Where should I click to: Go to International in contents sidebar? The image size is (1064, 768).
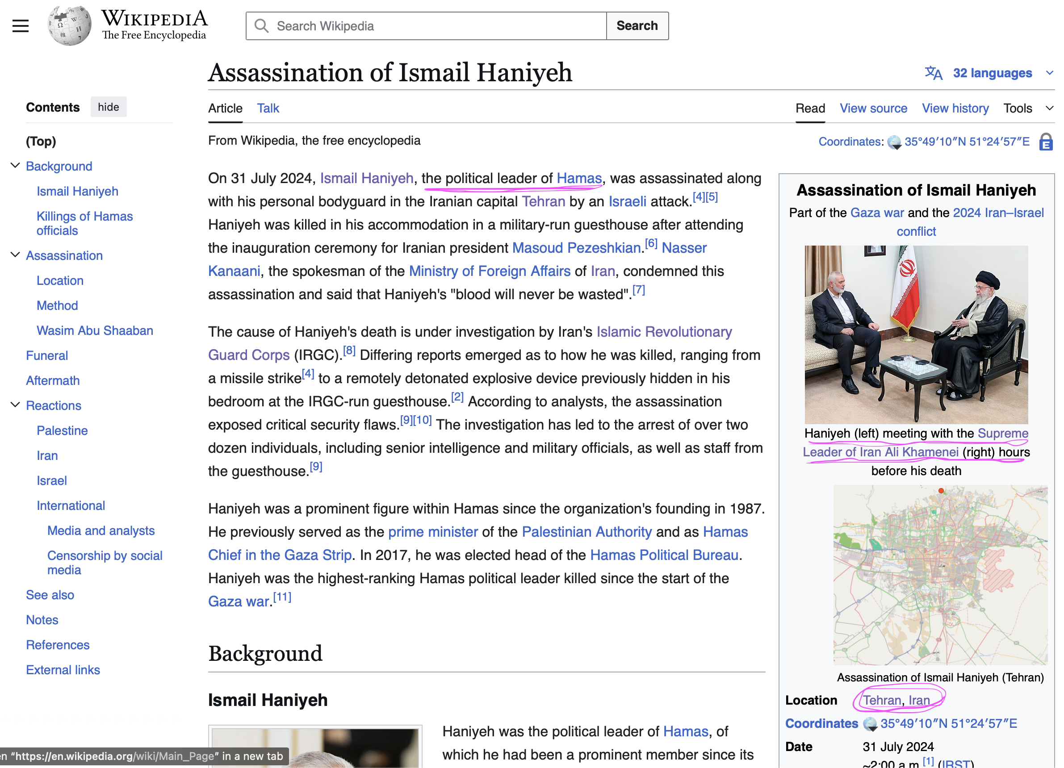[x=71, y=505]
